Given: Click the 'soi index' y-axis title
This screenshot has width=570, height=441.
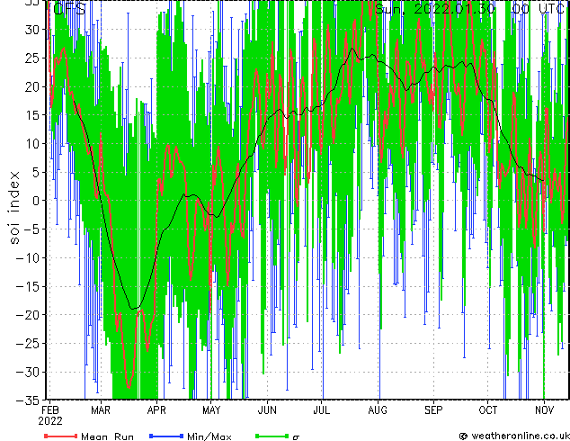Looking at the screenshot, I should [13, 208].
